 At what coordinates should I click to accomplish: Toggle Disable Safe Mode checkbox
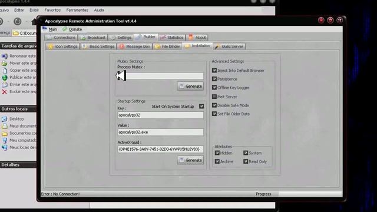coord(214,105)
